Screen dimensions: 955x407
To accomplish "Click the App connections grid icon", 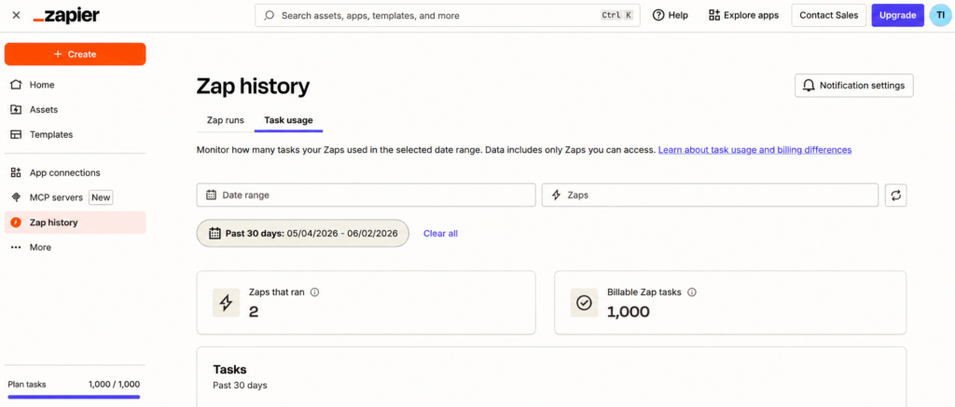I will pyautogui.click(x=17, y=173).
